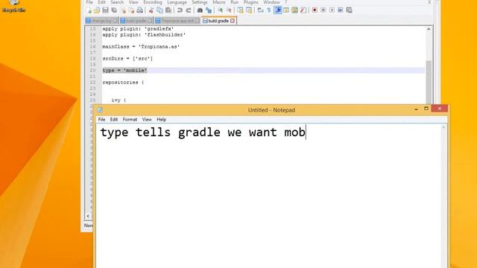Click the Undo arrow icon
This screenshot has height=268, width=477.
point(180,10)
